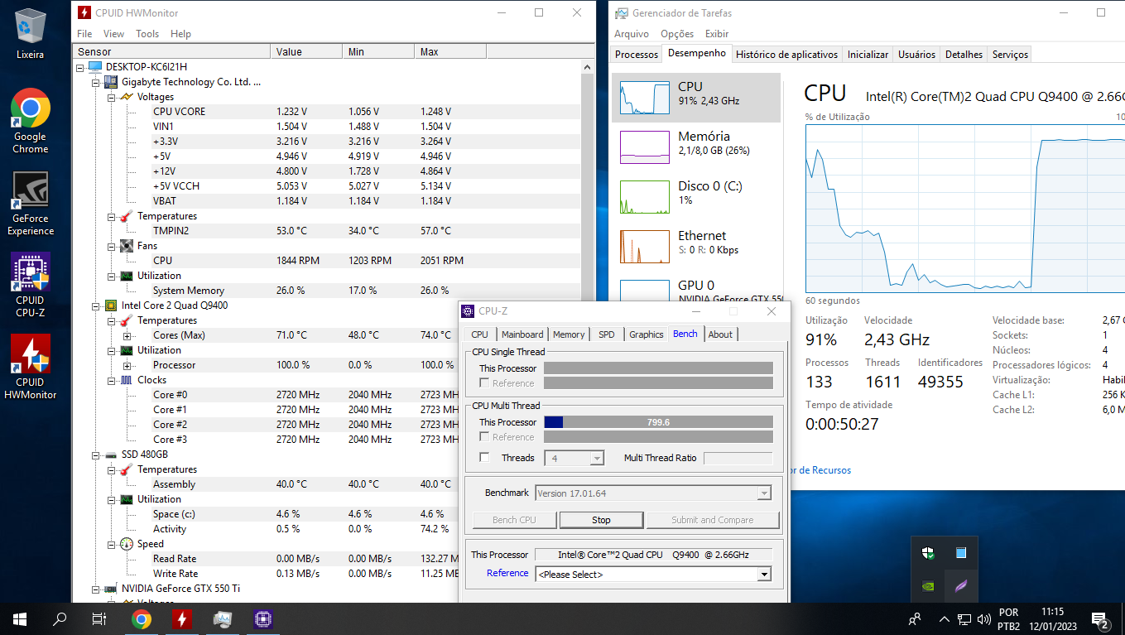1125x635 pixels.
Task: Toggle the Threads checkbox in CPU-Z
Action: (x=485, y=458)
